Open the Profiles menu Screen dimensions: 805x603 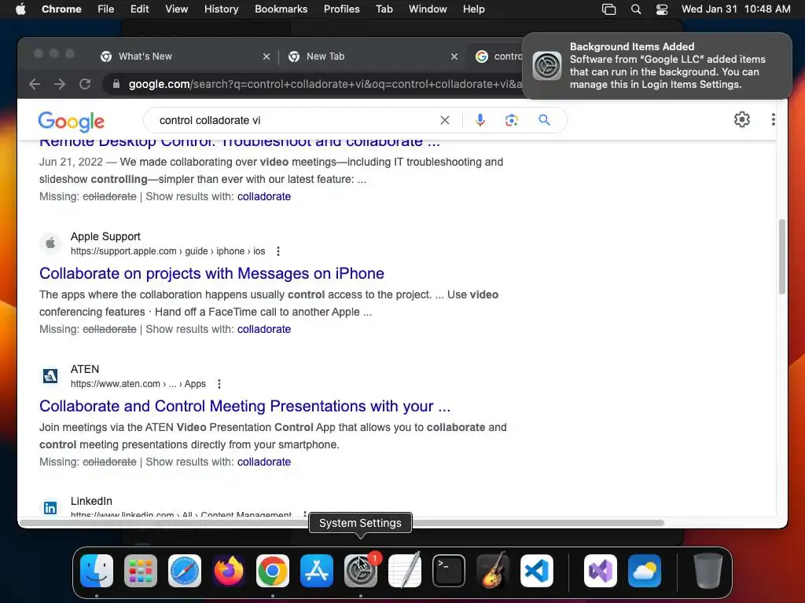coord(341,9)
